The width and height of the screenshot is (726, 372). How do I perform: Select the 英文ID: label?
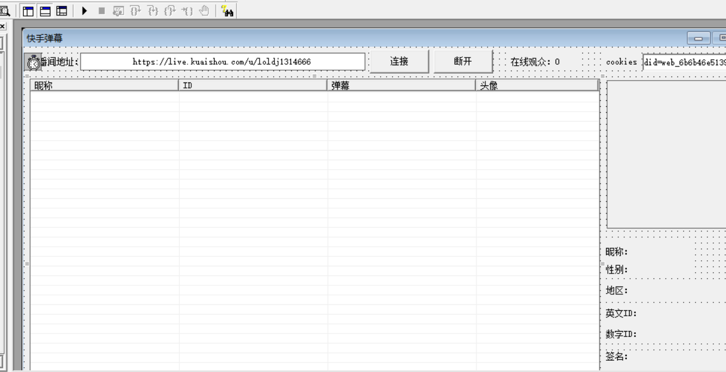tap(621, 313)
